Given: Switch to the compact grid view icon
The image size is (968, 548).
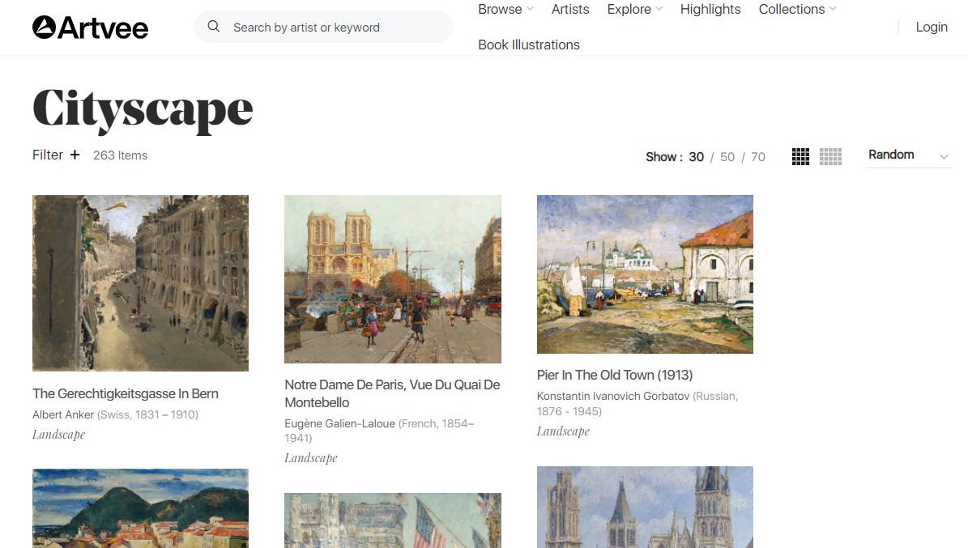Looking at the screenshot, I should click(x=830, y=157).
